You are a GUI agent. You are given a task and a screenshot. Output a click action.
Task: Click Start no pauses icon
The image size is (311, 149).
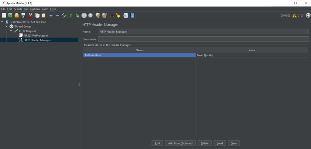point(77,15)
